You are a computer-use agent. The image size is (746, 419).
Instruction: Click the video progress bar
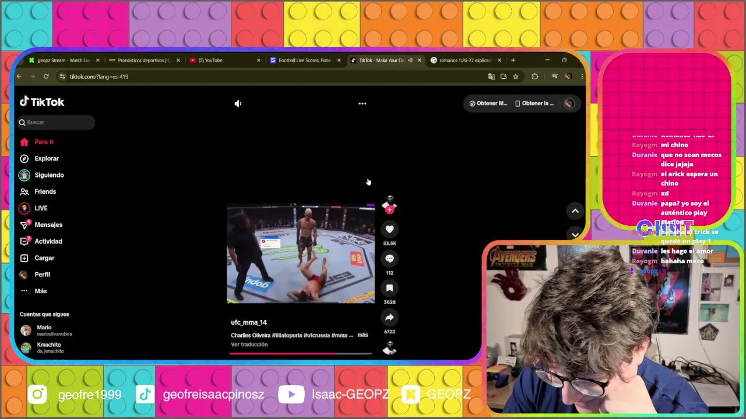[300, 353]
